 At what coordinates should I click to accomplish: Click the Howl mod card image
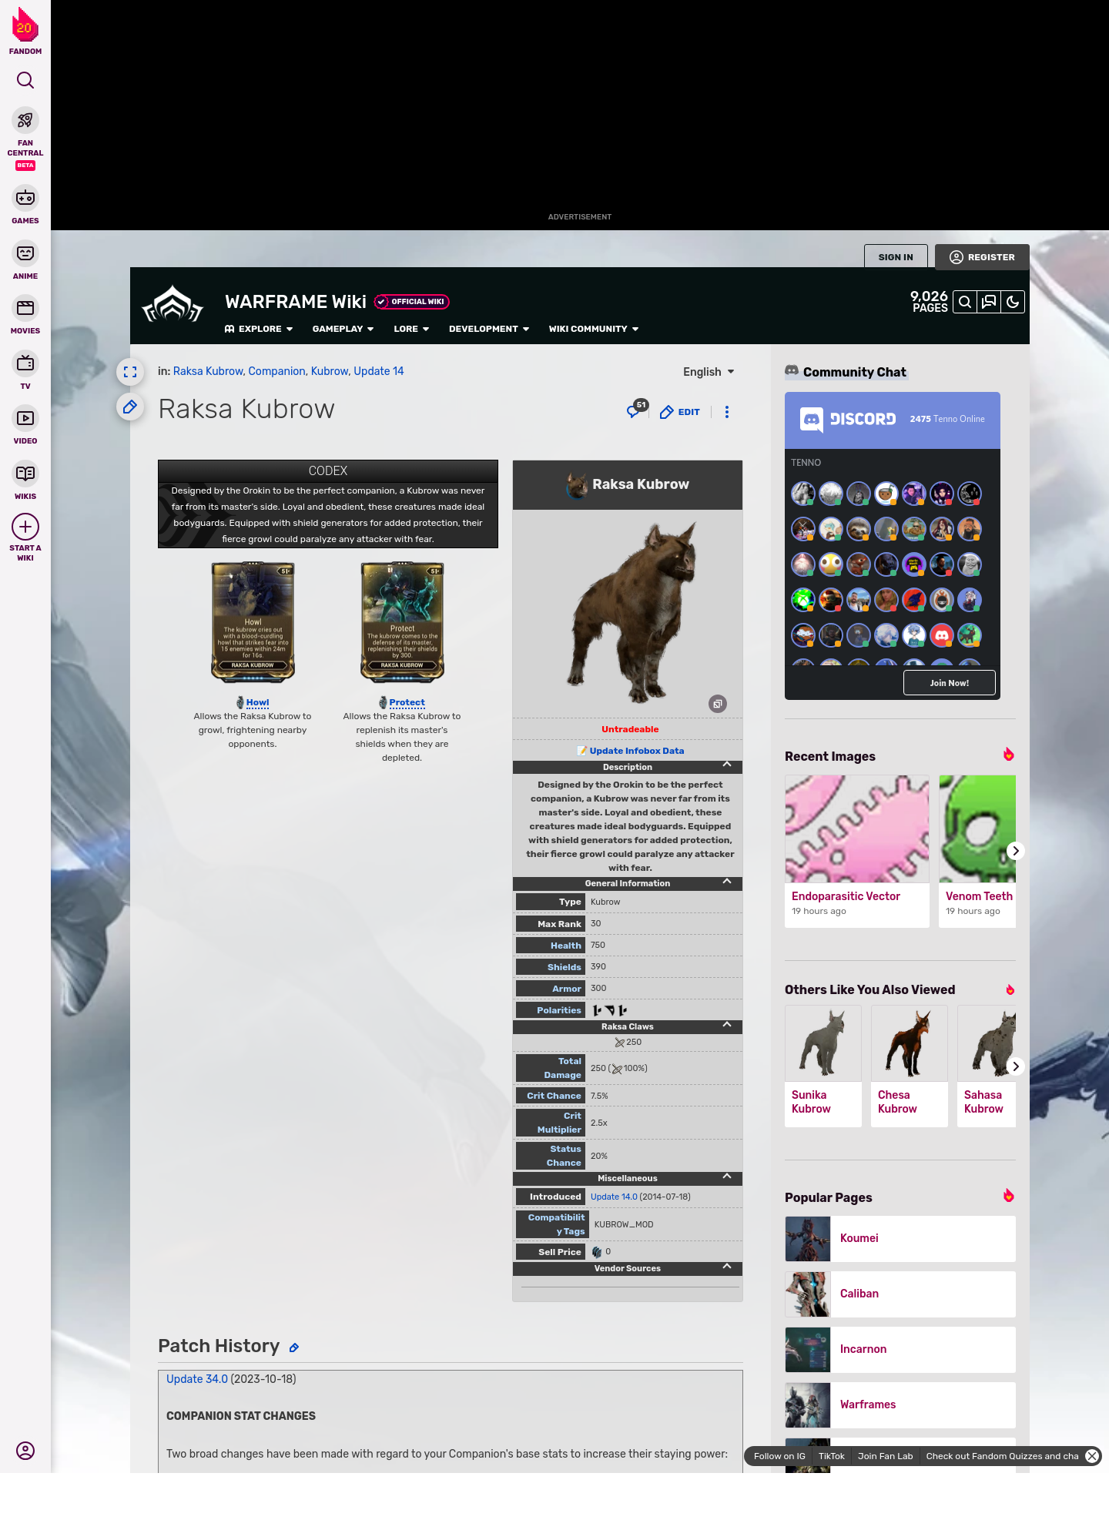(x=253, y=622)
